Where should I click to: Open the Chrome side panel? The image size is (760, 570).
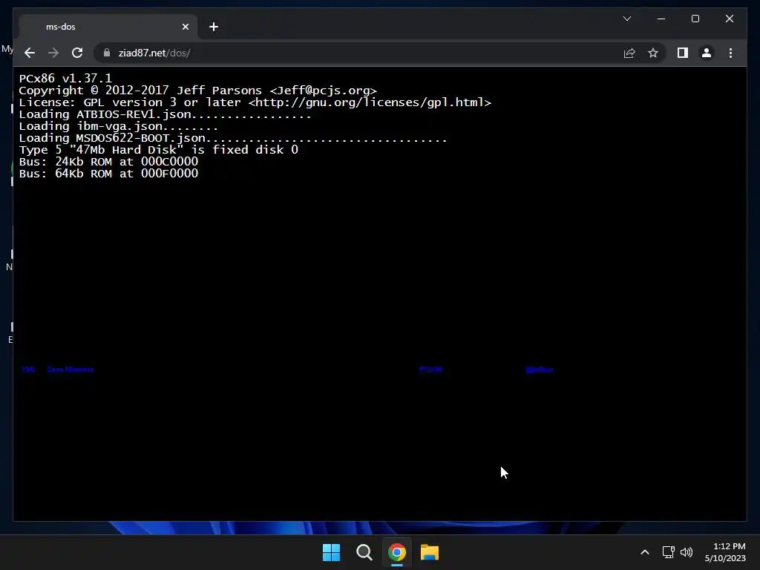(683, 53)
